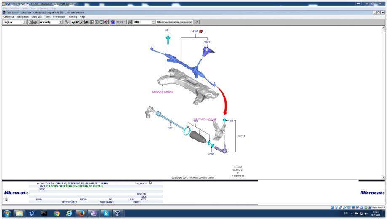Select callout 3280 in the diagram

[x=170, y=128]
